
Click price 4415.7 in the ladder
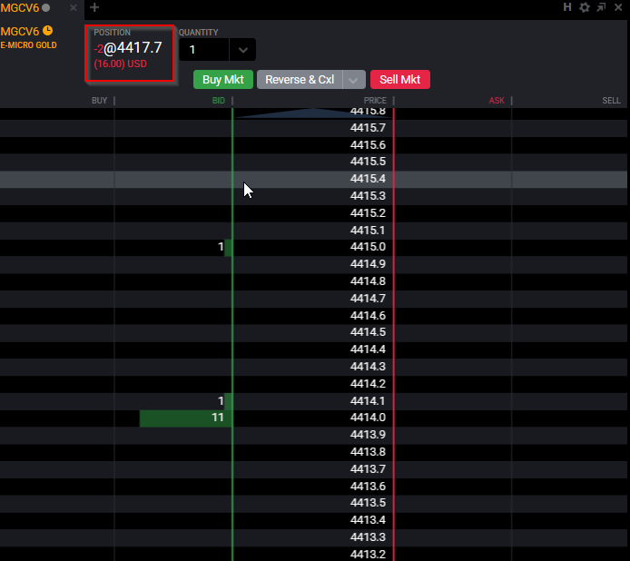click(368, 128)
